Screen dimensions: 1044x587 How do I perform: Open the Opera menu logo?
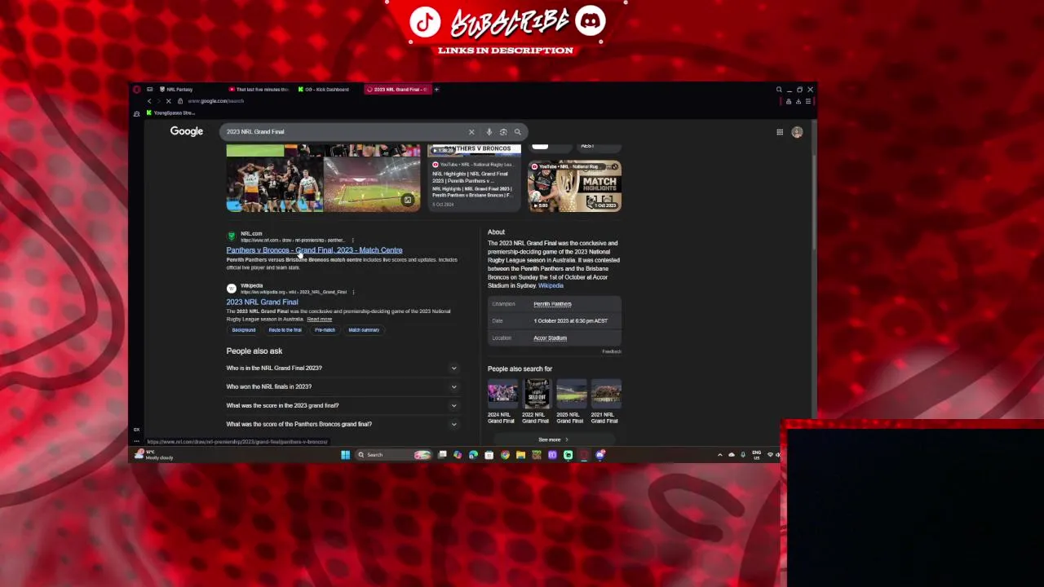click(x=137, y=90)
